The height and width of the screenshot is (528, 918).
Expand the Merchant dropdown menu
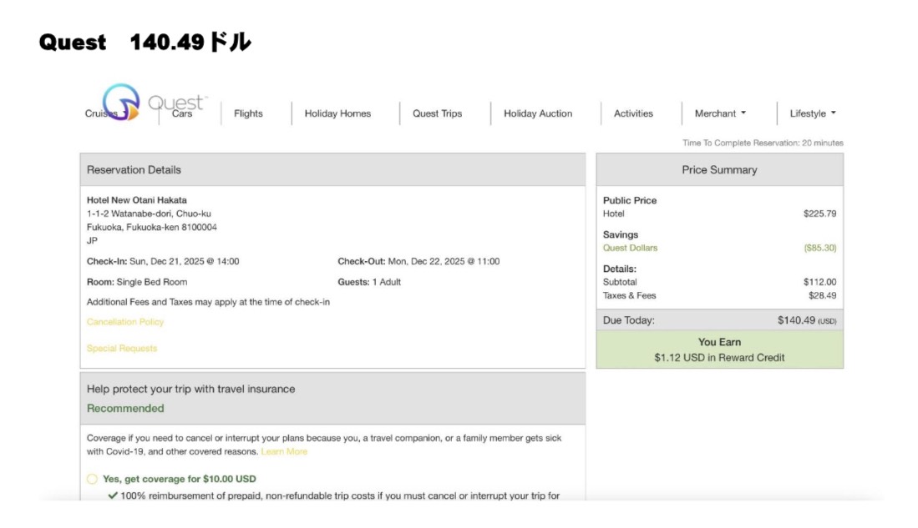720,113
